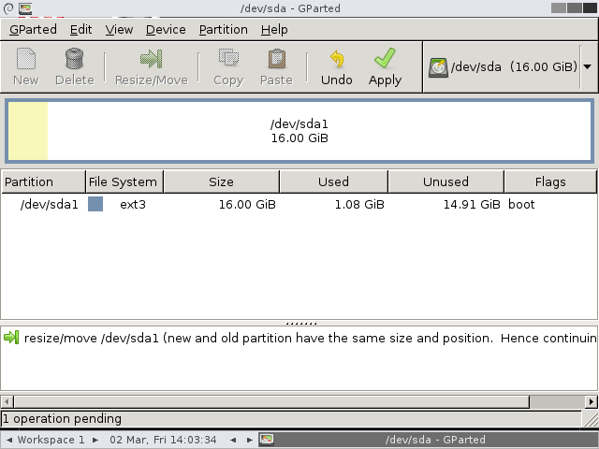Click the '1 operation pending' status bar
Viewport: 599px width, 449px height.
pyautogui.click(x=291, y=419)
